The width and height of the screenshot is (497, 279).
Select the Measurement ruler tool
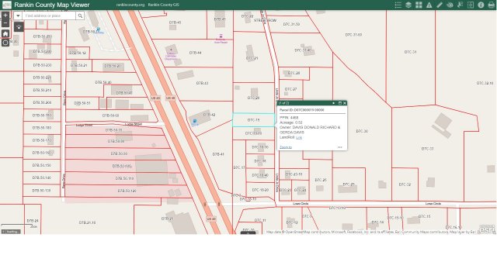(x=440, y=5)
